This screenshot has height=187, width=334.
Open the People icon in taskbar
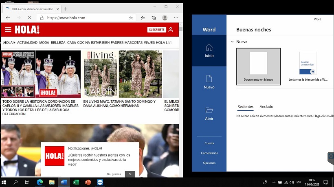click(x=265, y=182)
